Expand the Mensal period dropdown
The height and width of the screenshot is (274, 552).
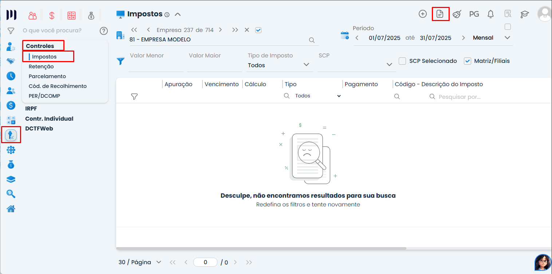tap(507, 38)
